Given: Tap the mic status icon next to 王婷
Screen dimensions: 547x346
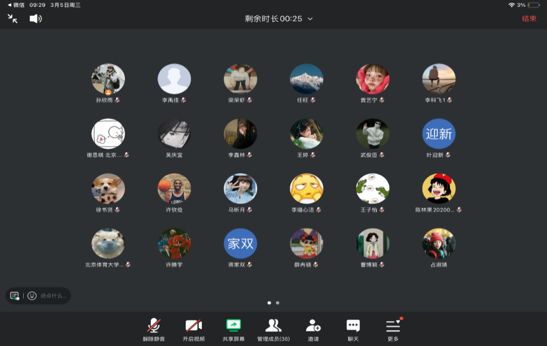Looking at the screenshot, I should pos(314,155).
